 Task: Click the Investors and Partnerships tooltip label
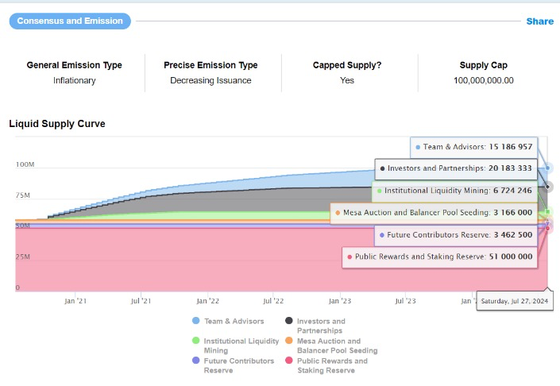454,168
